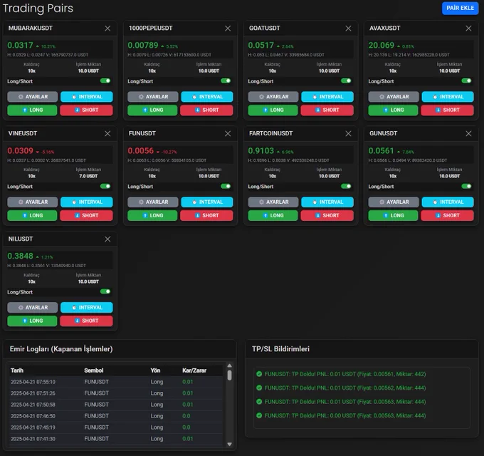Open AYARLAR settings for GUNUSDT
The height and width of the screenshot is (456, 484).
[394, 202]
